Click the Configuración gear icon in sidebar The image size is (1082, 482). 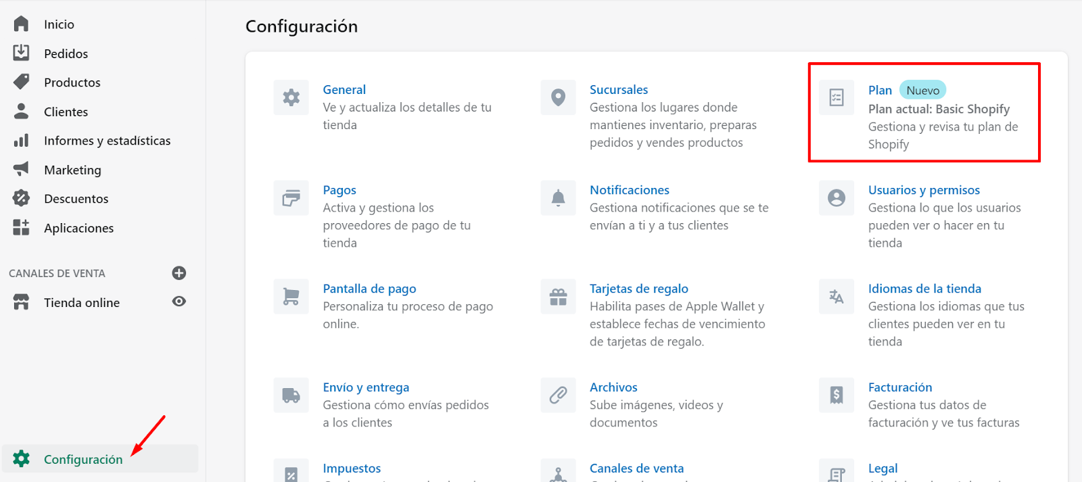(21, 459)
